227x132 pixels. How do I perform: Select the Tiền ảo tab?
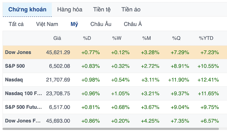(x=131, y=9)
